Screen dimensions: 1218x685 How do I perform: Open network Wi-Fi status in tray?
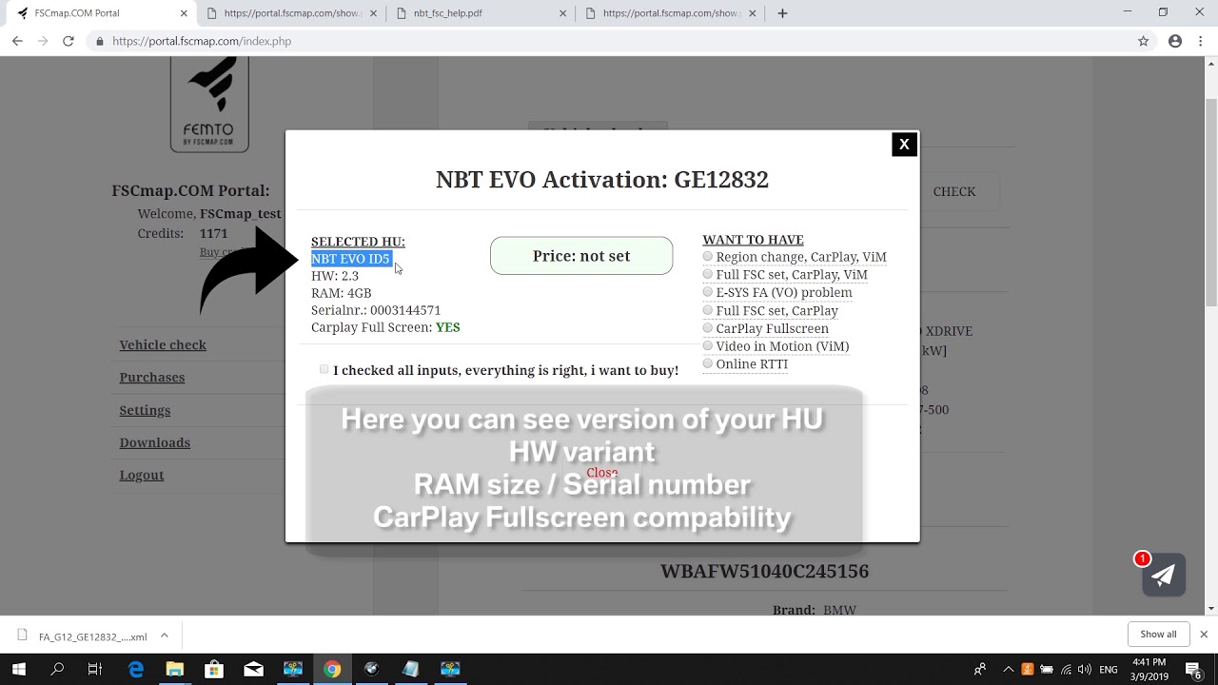[x=1066, y=669]
